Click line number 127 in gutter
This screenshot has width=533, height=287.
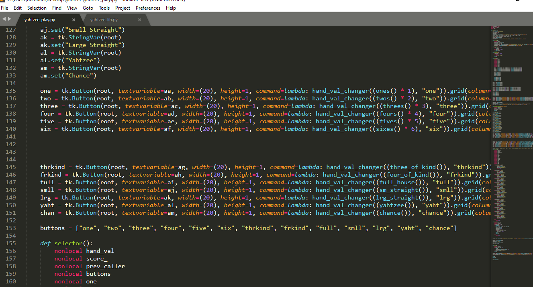coord(10,30)
